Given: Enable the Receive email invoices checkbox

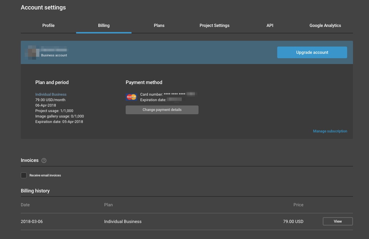Looking at the screenshot, I should click(24, 175).
